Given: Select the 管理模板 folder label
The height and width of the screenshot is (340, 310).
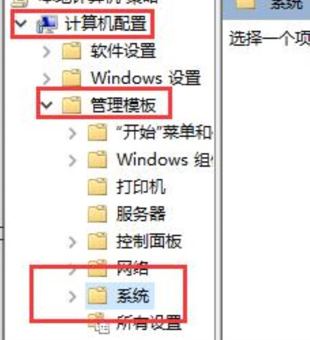Looking at the screenshot, I should pyautogui.click(x=123, y=105).
